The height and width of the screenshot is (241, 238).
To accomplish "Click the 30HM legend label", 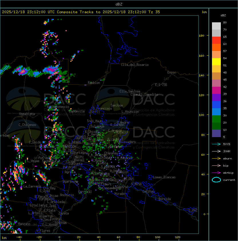I will [227, 151].
